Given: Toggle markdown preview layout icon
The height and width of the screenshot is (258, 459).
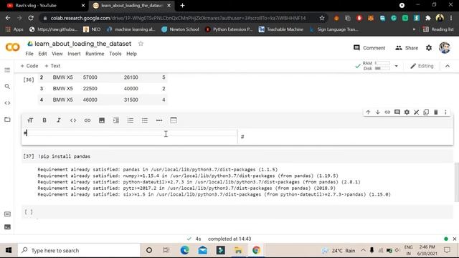Looking at the screenshot, I should 174,120.
